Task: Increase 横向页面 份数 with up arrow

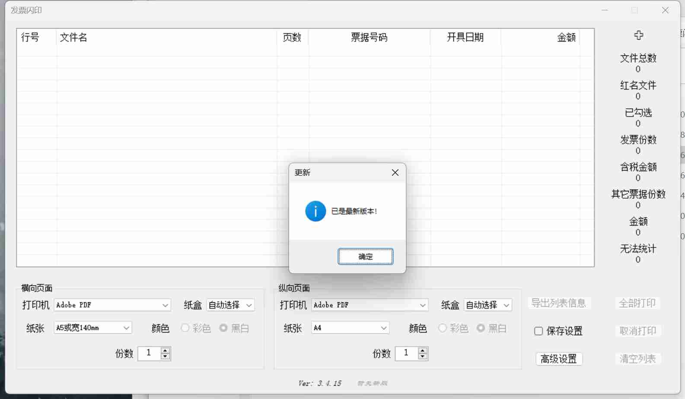Action: click(x=165, y=350)
